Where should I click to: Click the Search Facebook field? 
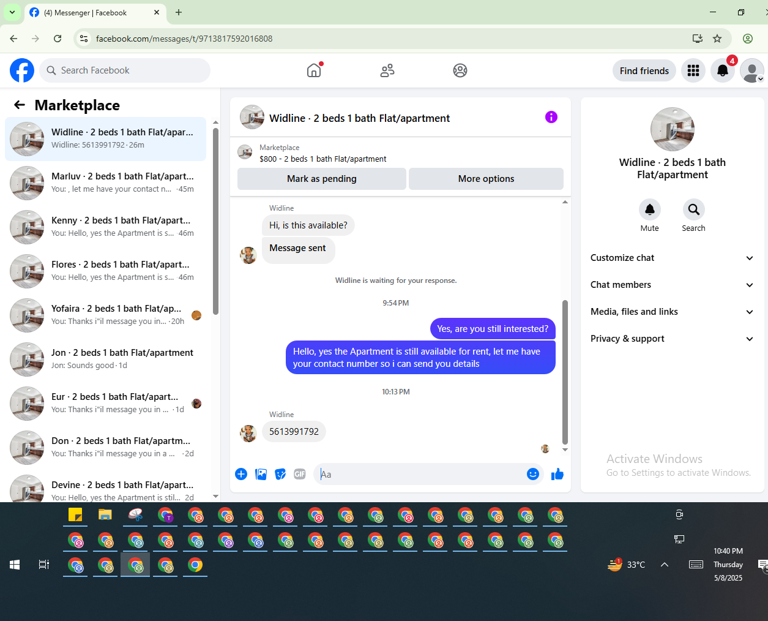125,70
